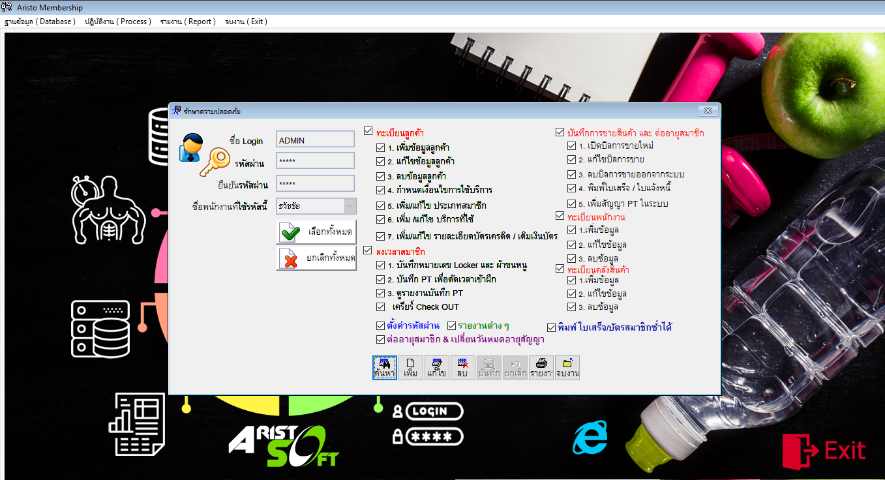
Task: Toggle 3. ลบข้อมูลลูกค้า checkbox
Action: [381, 176]
